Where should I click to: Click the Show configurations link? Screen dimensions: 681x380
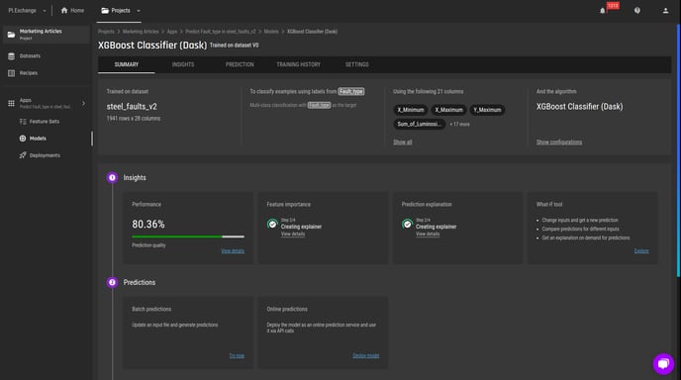pos(559,142)
